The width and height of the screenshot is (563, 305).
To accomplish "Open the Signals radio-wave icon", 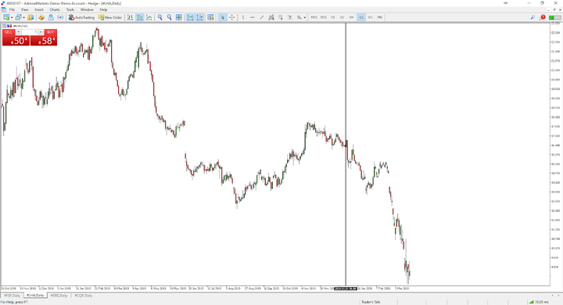I will [x=60, y=17].
